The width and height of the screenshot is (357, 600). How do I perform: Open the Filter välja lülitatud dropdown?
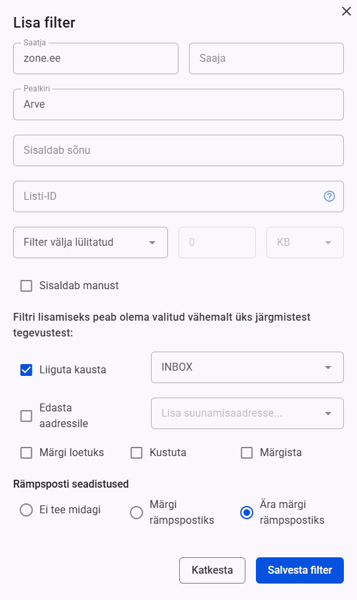91,242
